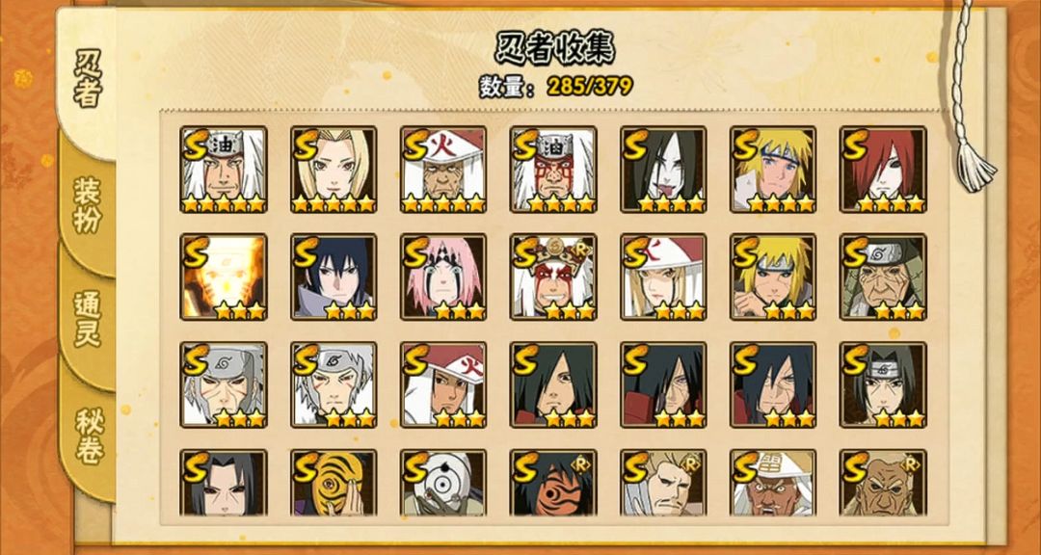This screenshot has width=1041, height=555.
Task: Pick dark blue haired three-star ninja in second row
Action: click(334, 277)
